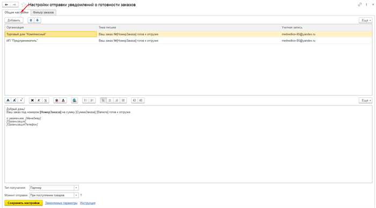Image resolution: width=376 pixels, height=208 pixels.
Task: Expand the Тип получателя dropdown arrow
Action: pos(76,188)
